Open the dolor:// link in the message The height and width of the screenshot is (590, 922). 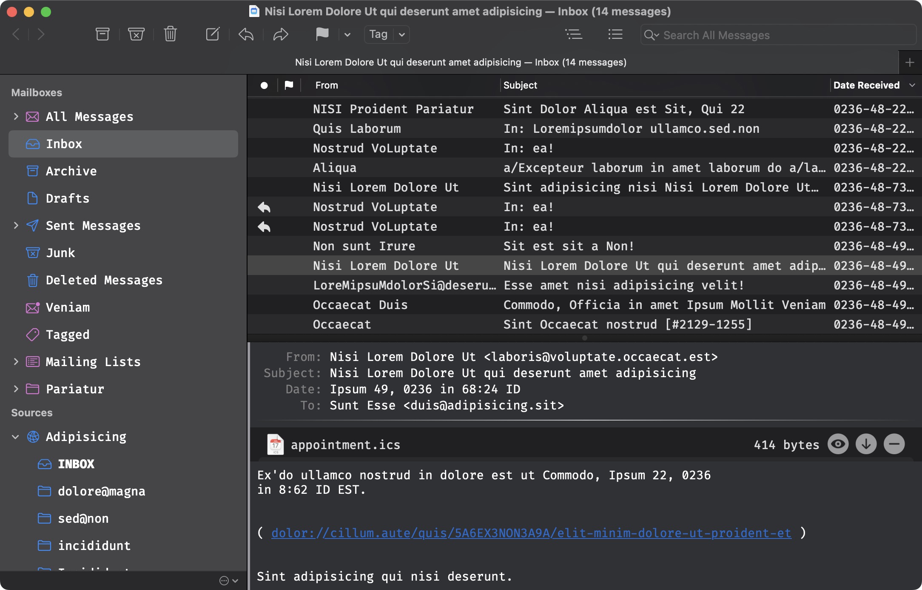530,533
